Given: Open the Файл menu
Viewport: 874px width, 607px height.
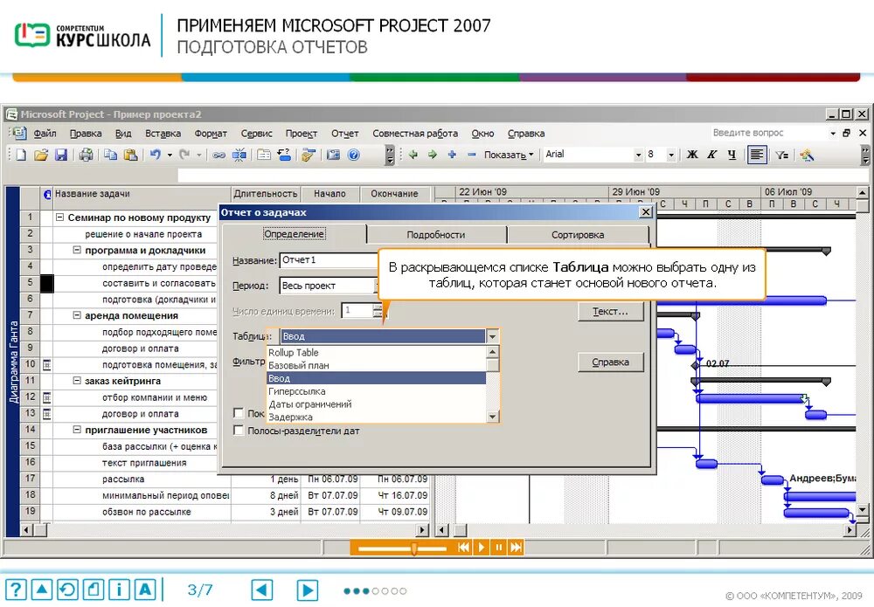Looking at the screenshot, I should point(45,134).
